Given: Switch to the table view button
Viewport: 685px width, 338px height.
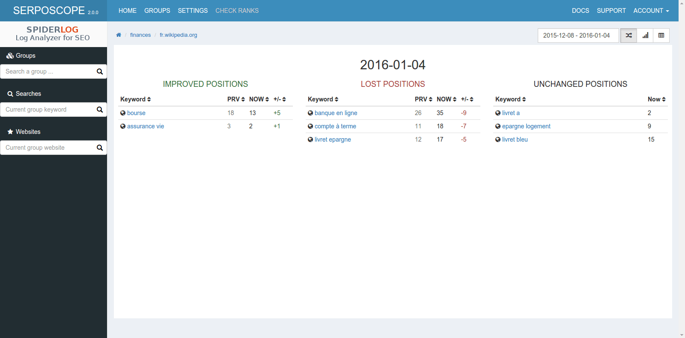Looking at the screenshot, I should tap(661, 36).
